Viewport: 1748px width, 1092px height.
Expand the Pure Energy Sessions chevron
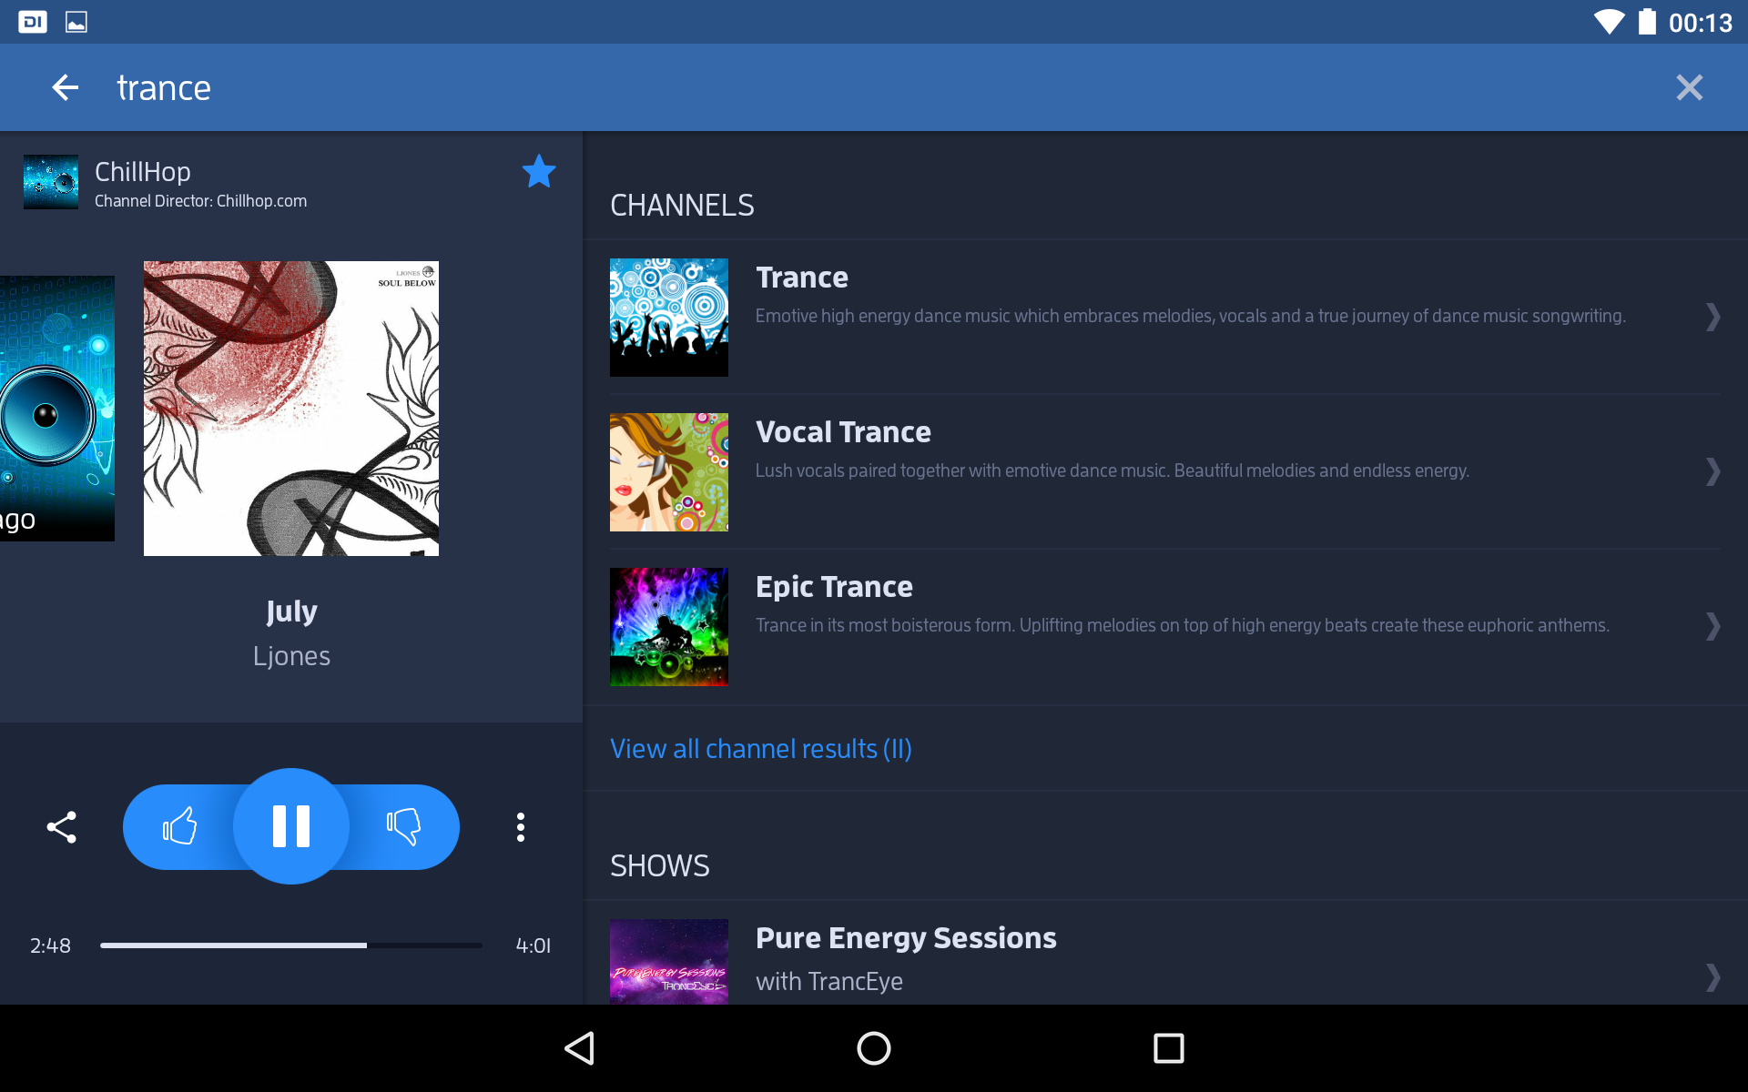pos(1712,977)
